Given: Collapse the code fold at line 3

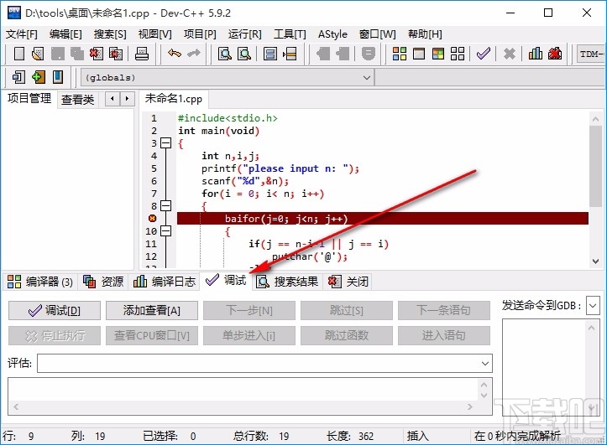Looking at the screenshot, I should (165, 143).
